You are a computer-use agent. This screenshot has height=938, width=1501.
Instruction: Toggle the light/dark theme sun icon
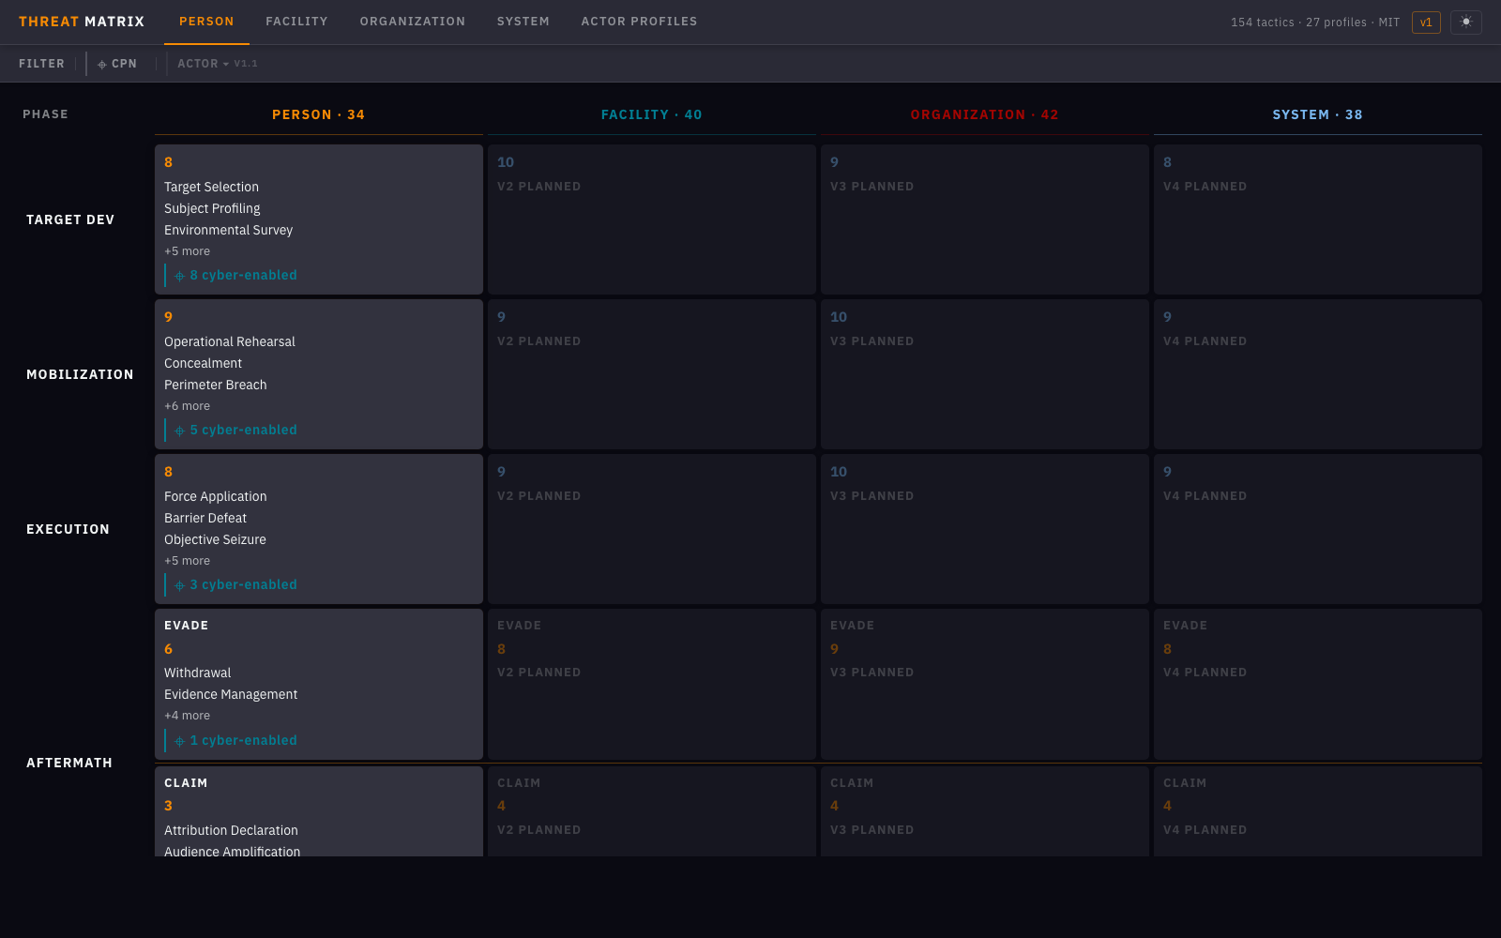click(1465, 22)
